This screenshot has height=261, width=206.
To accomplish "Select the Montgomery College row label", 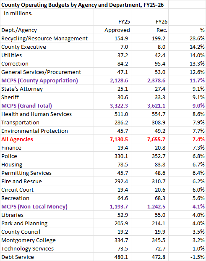I will pyautogui.click(x=29, y=240).
